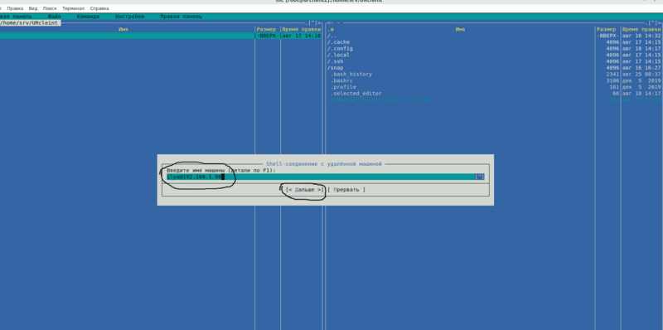The image size is (663, 330).
Task: Select the /.config directory entry
Action: (x=460, y=49)
